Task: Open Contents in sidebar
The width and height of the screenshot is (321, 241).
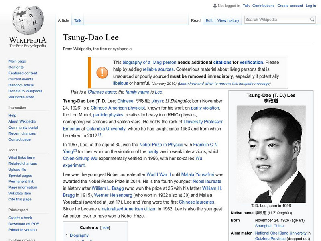Action: (16, 67)
